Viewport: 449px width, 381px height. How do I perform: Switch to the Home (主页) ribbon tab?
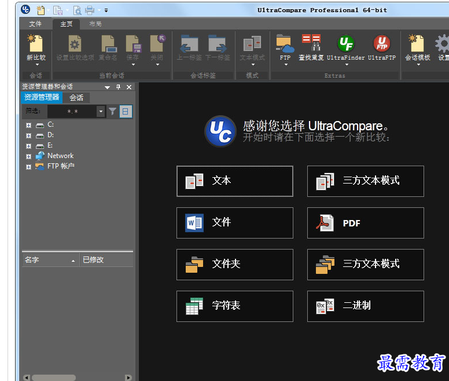pos(67,24)
